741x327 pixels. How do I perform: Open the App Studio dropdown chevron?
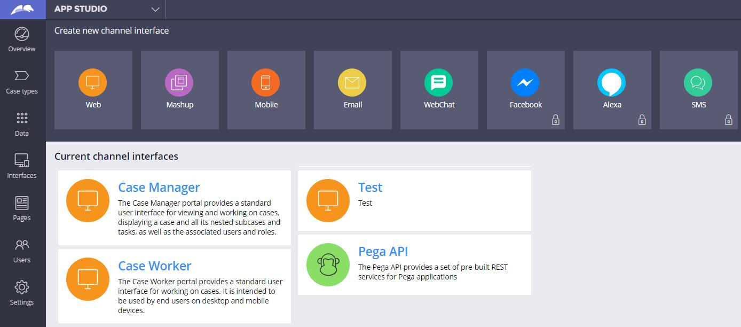[155, 10]
